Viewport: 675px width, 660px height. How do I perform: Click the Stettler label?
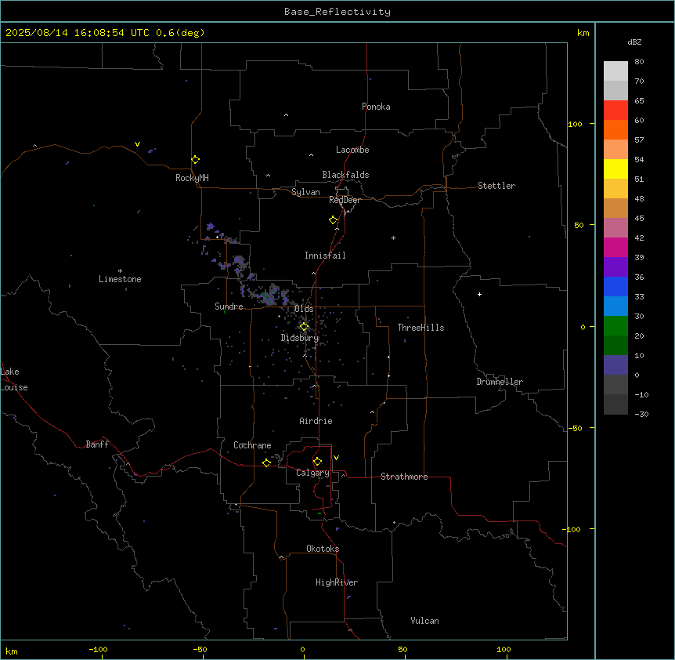pyautogui.click(x=496, y=186)
